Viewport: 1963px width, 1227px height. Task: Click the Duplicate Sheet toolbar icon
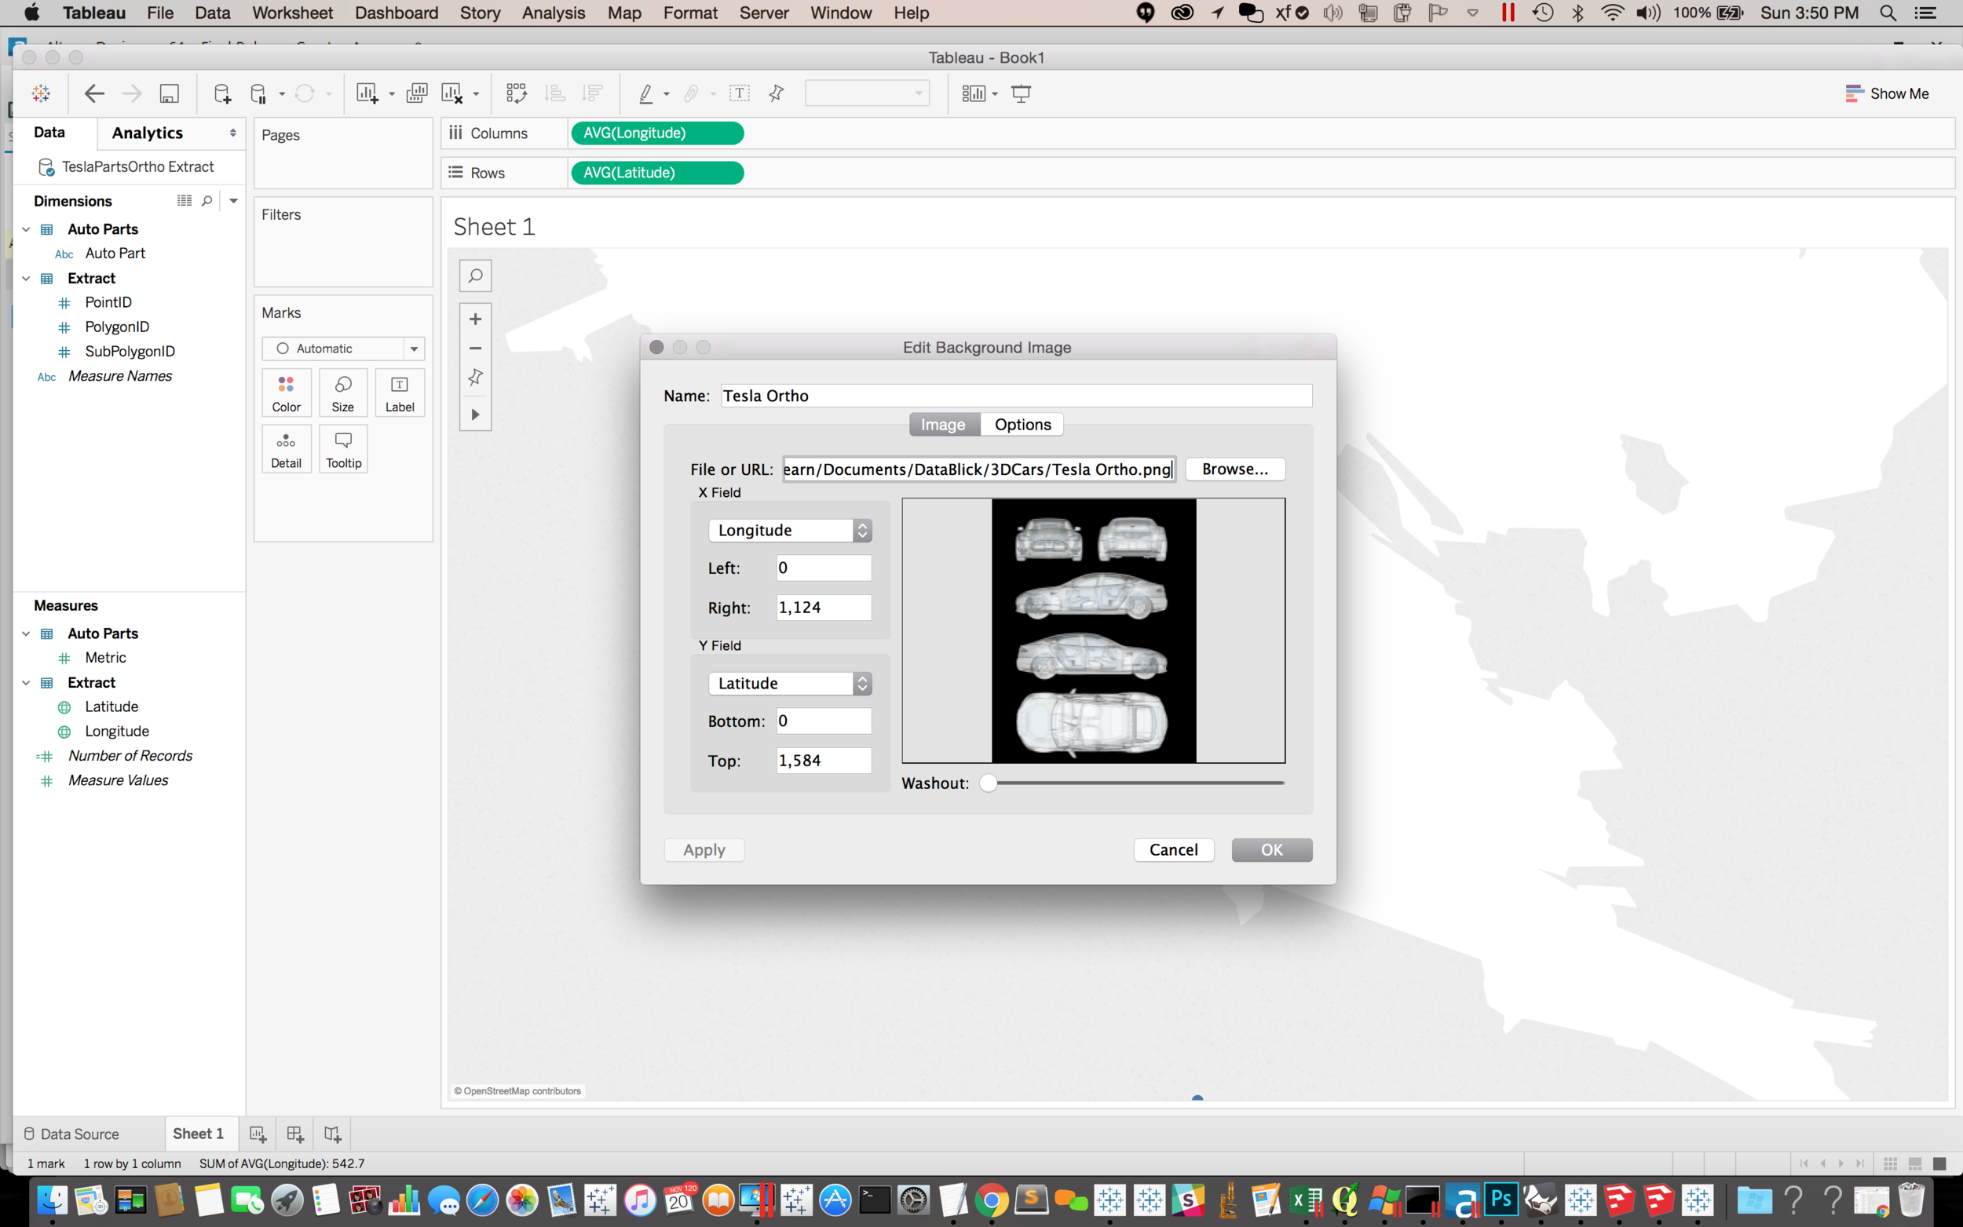(x=417, y=93)
